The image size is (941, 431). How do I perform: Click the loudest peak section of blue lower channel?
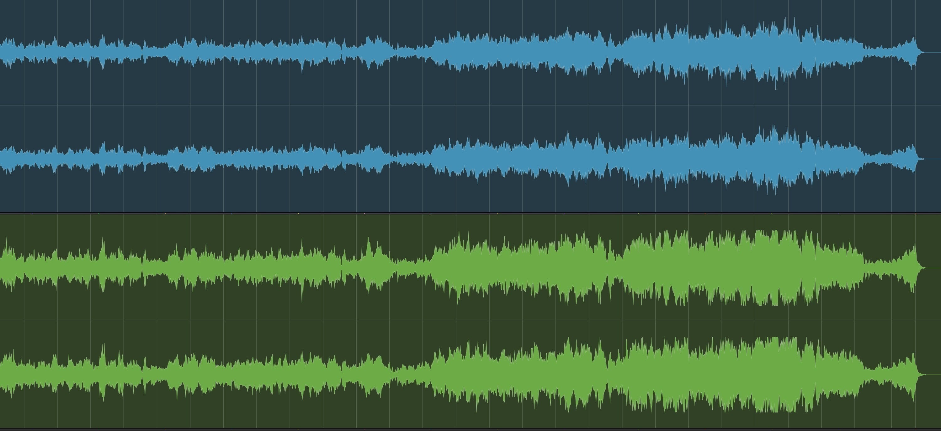tap(774, 159)
